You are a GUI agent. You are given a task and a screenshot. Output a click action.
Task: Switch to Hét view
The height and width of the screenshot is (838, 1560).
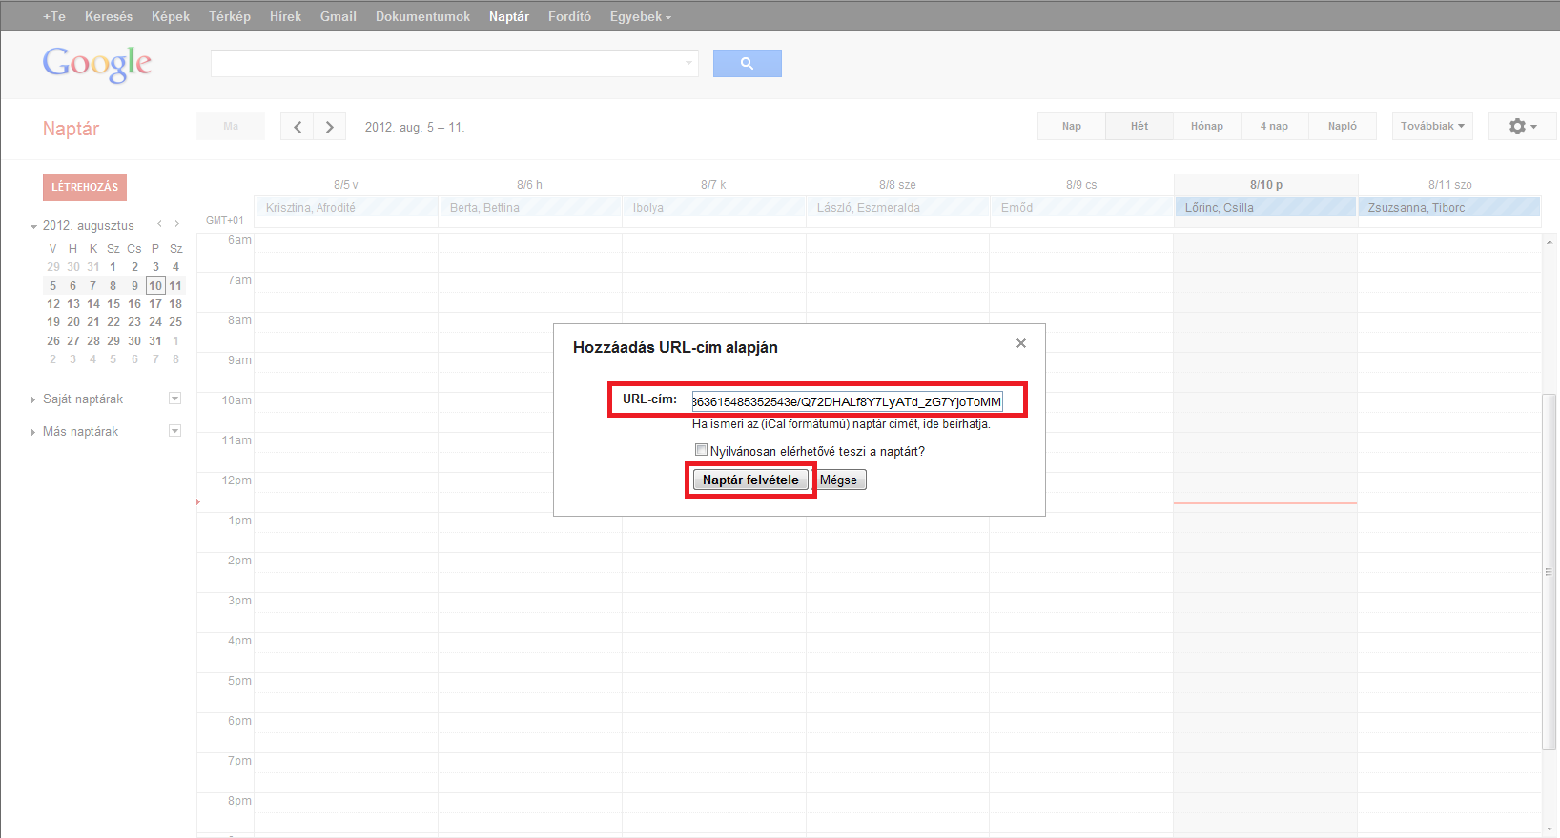tap(1139, 126)
